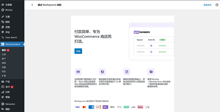Click the Blocksy logo icon
Screen dimensions: 220x112
click(x=3, y=10)
